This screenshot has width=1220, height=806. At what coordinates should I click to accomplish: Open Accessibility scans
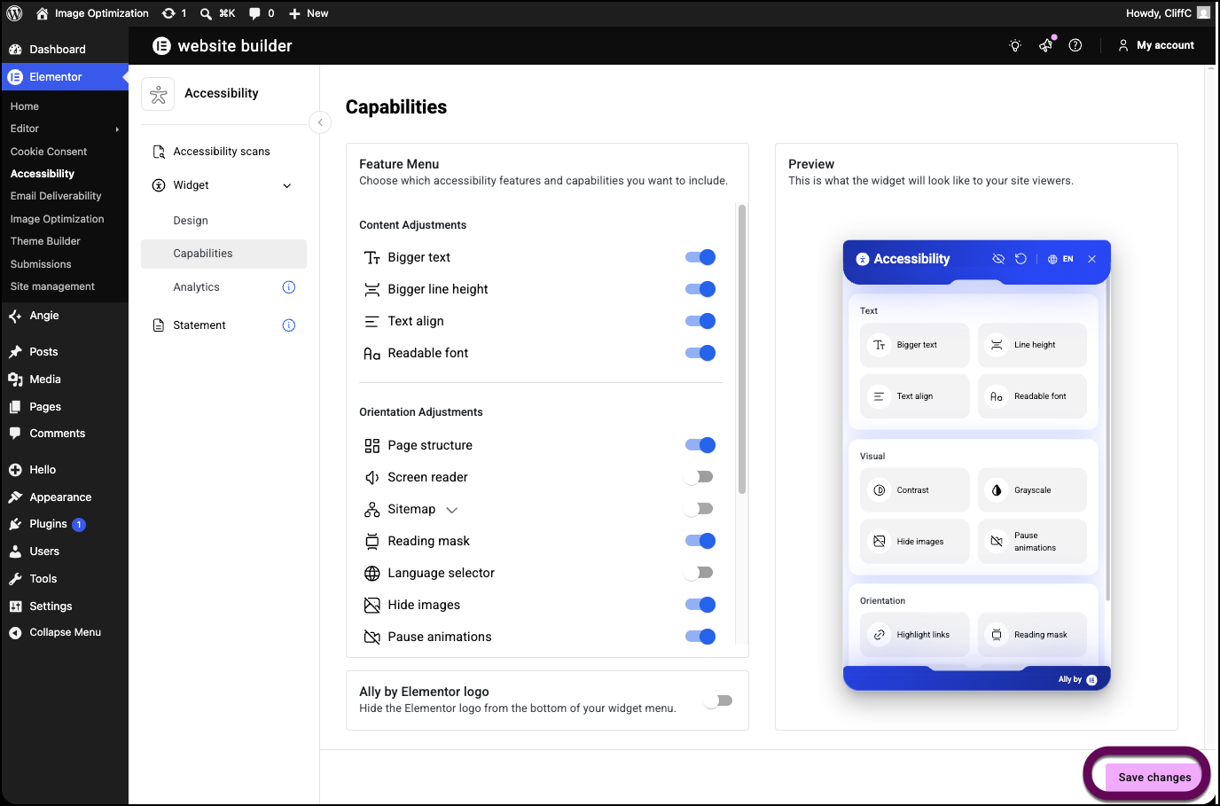(x=223, y=152)
